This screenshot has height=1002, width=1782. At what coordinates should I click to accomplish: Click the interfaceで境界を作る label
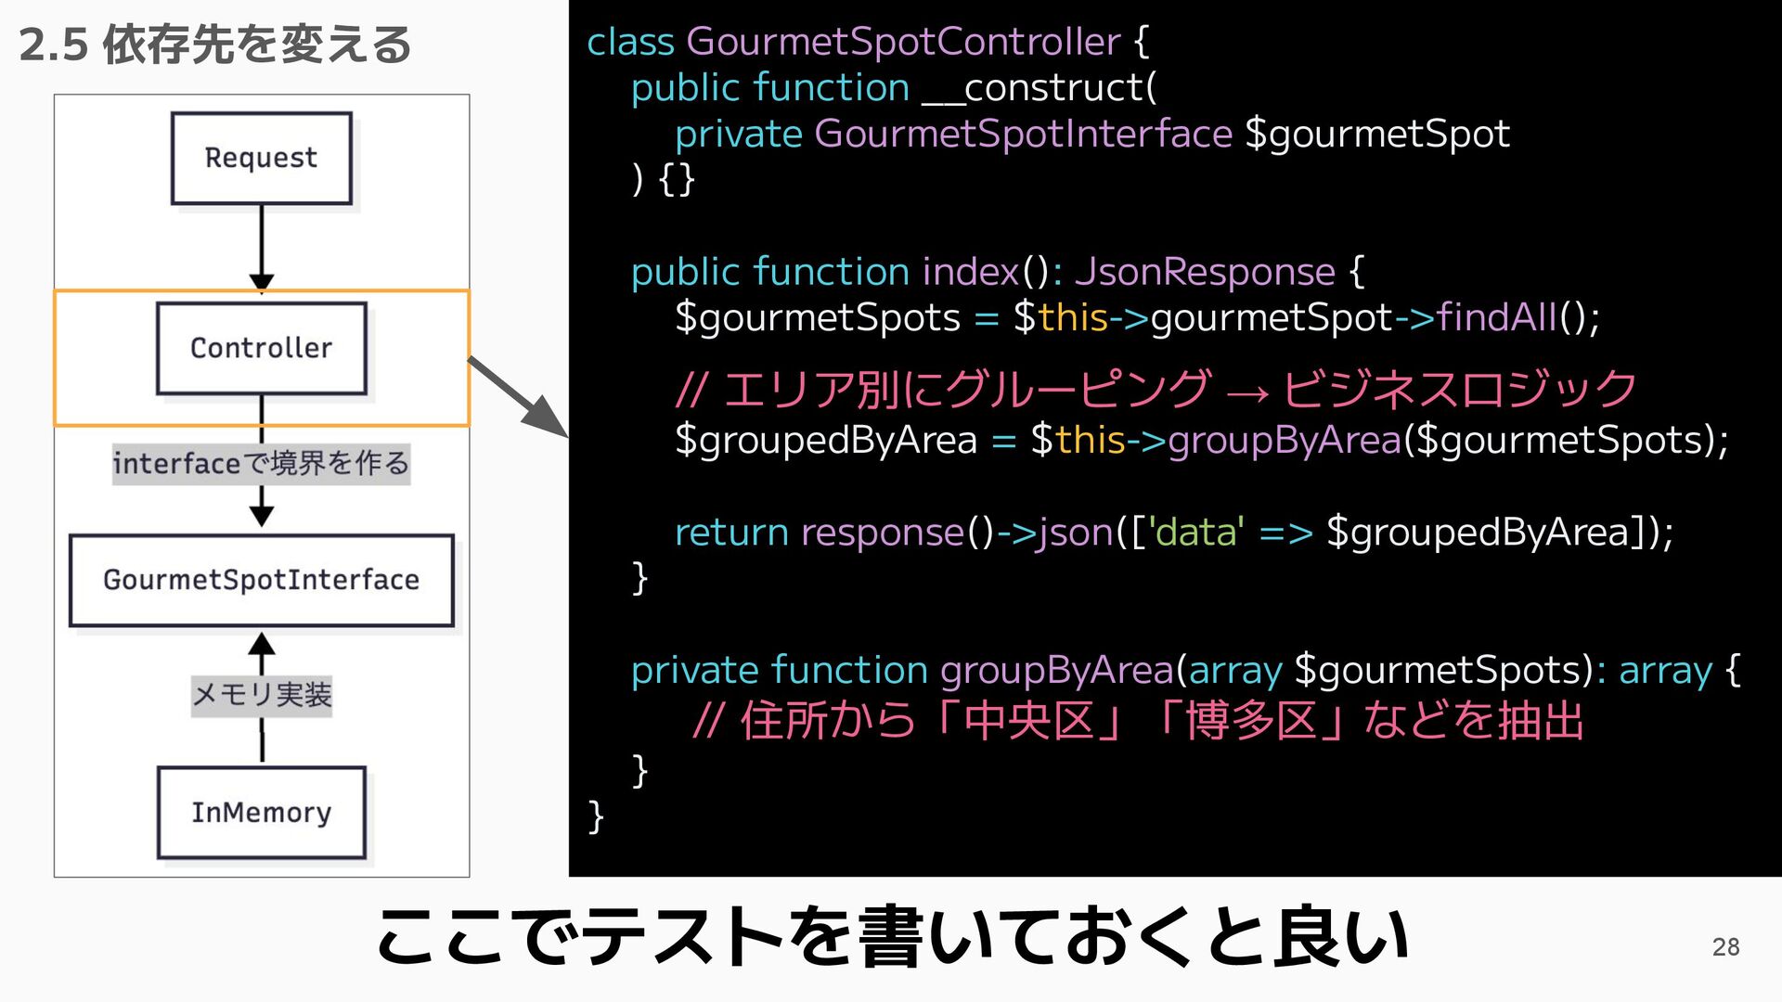(x=261, y=463)
